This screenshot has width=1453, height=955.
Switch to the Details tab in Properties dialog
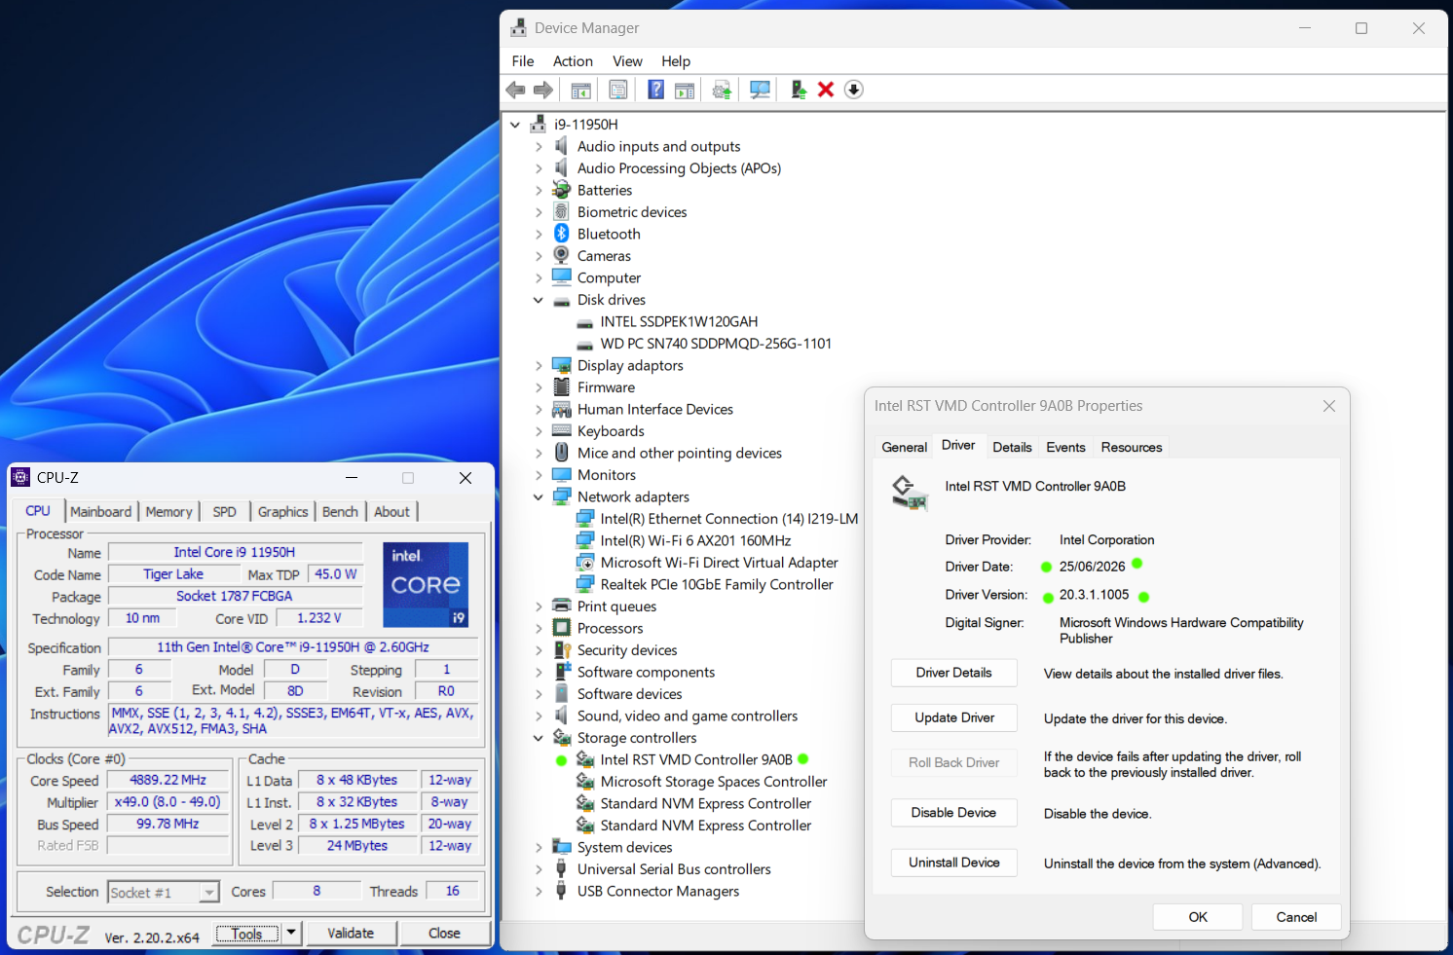1012,447
